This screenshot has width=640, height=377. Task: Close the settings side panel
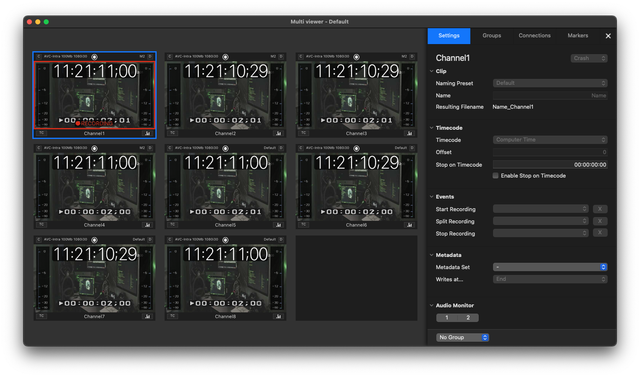coord(608,36)
